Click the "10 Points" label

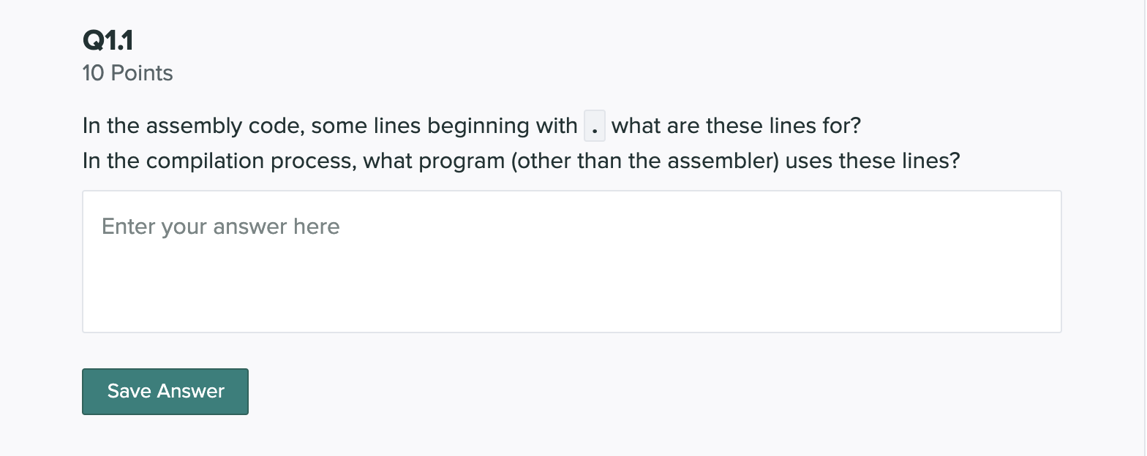tap(127, 73)
